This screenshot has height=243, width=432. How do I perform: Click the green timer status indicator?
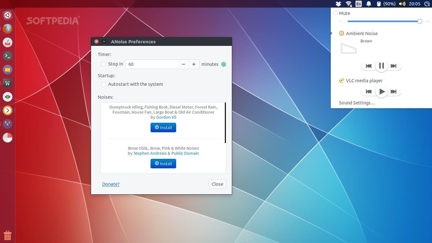pos(224,64)
